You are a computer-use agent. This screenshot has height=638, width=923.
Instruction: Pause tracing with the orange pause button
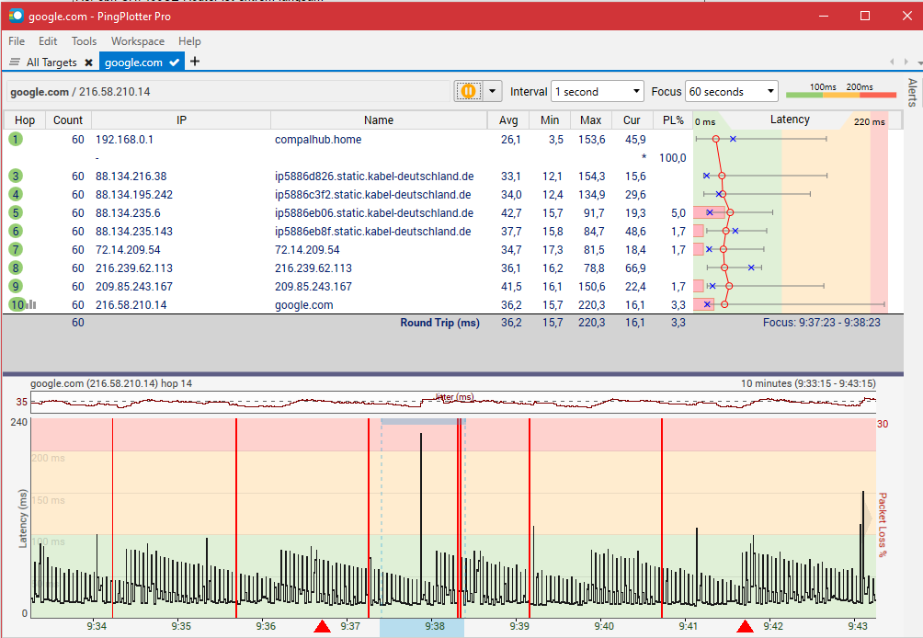469,91
